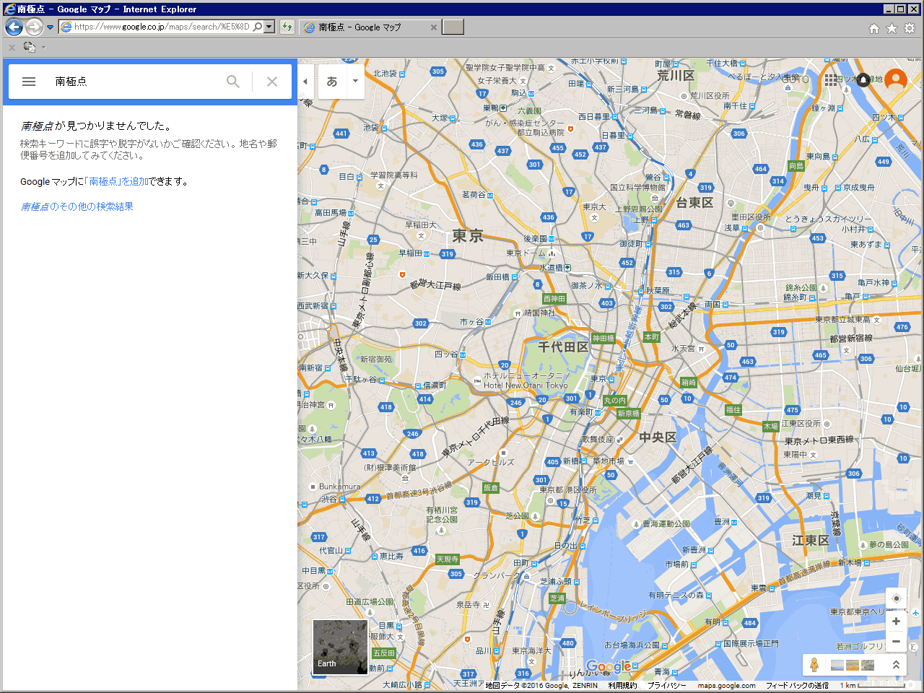Click the 中央区 ward label
Image resolution: width=924 pixels, height=693 pixels.
point(658,437)
